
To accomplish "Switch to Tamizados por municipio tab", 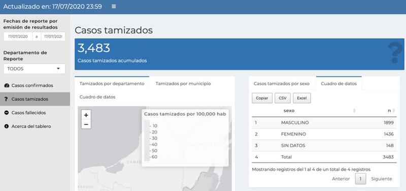I will click(183, 84).
